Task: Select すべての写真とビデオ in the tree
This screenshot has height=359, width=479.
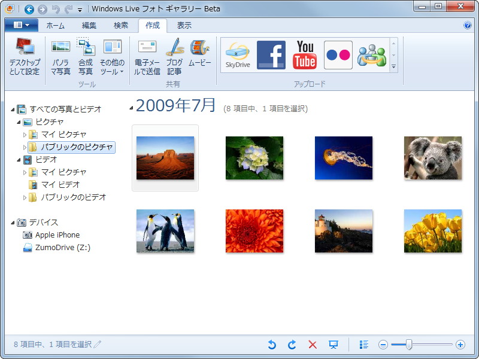Action: pos(59,109)
